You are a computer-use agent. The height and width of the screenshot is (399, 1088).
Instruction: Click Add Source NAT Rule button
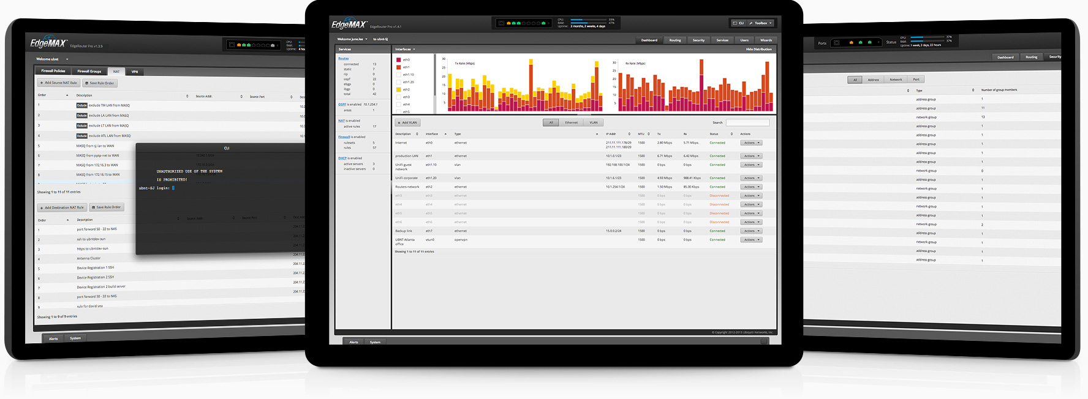tap(59, 83)
